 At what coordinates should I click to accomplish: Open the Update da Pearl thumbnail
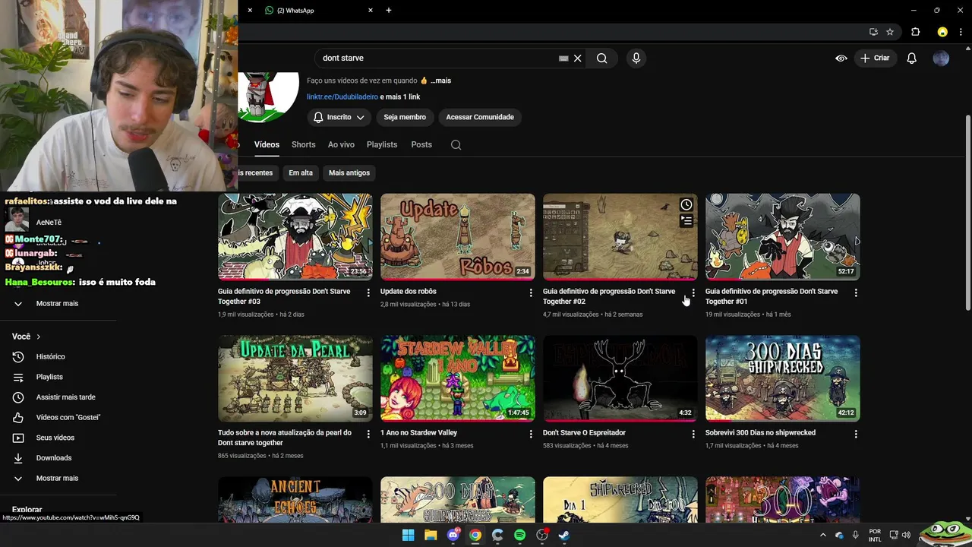(295, 378)
